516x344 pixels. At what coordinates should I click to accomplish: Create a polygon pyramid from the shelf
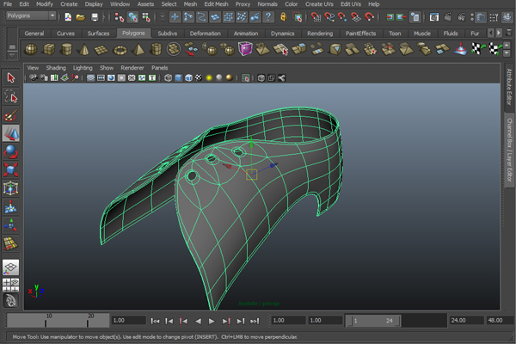(x=138, y=49)
